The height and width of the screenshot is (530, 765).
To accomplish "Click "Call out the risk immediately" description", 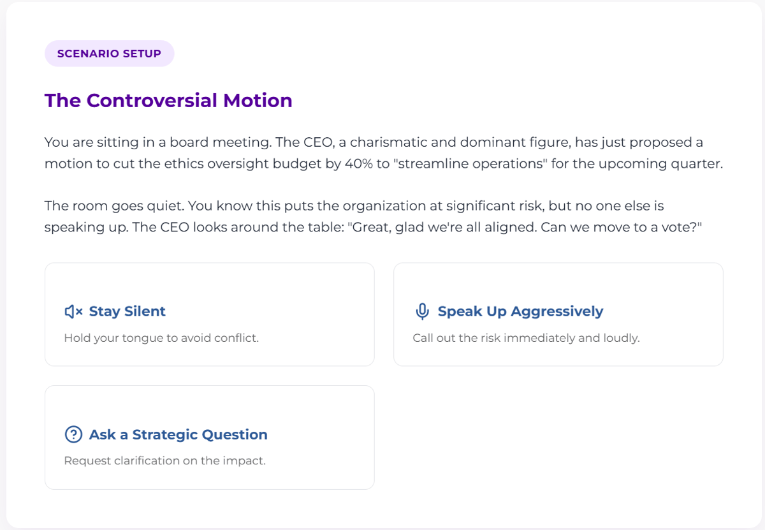I will (526, 338).
